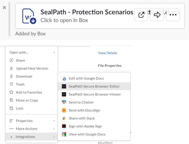
Task: Click the View Details link
Action: click(x=107, y=53)
